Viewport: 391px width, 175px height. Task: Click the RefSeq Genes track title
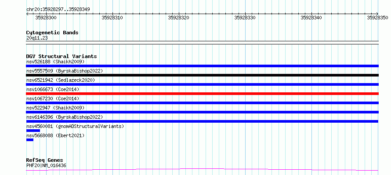45,160
